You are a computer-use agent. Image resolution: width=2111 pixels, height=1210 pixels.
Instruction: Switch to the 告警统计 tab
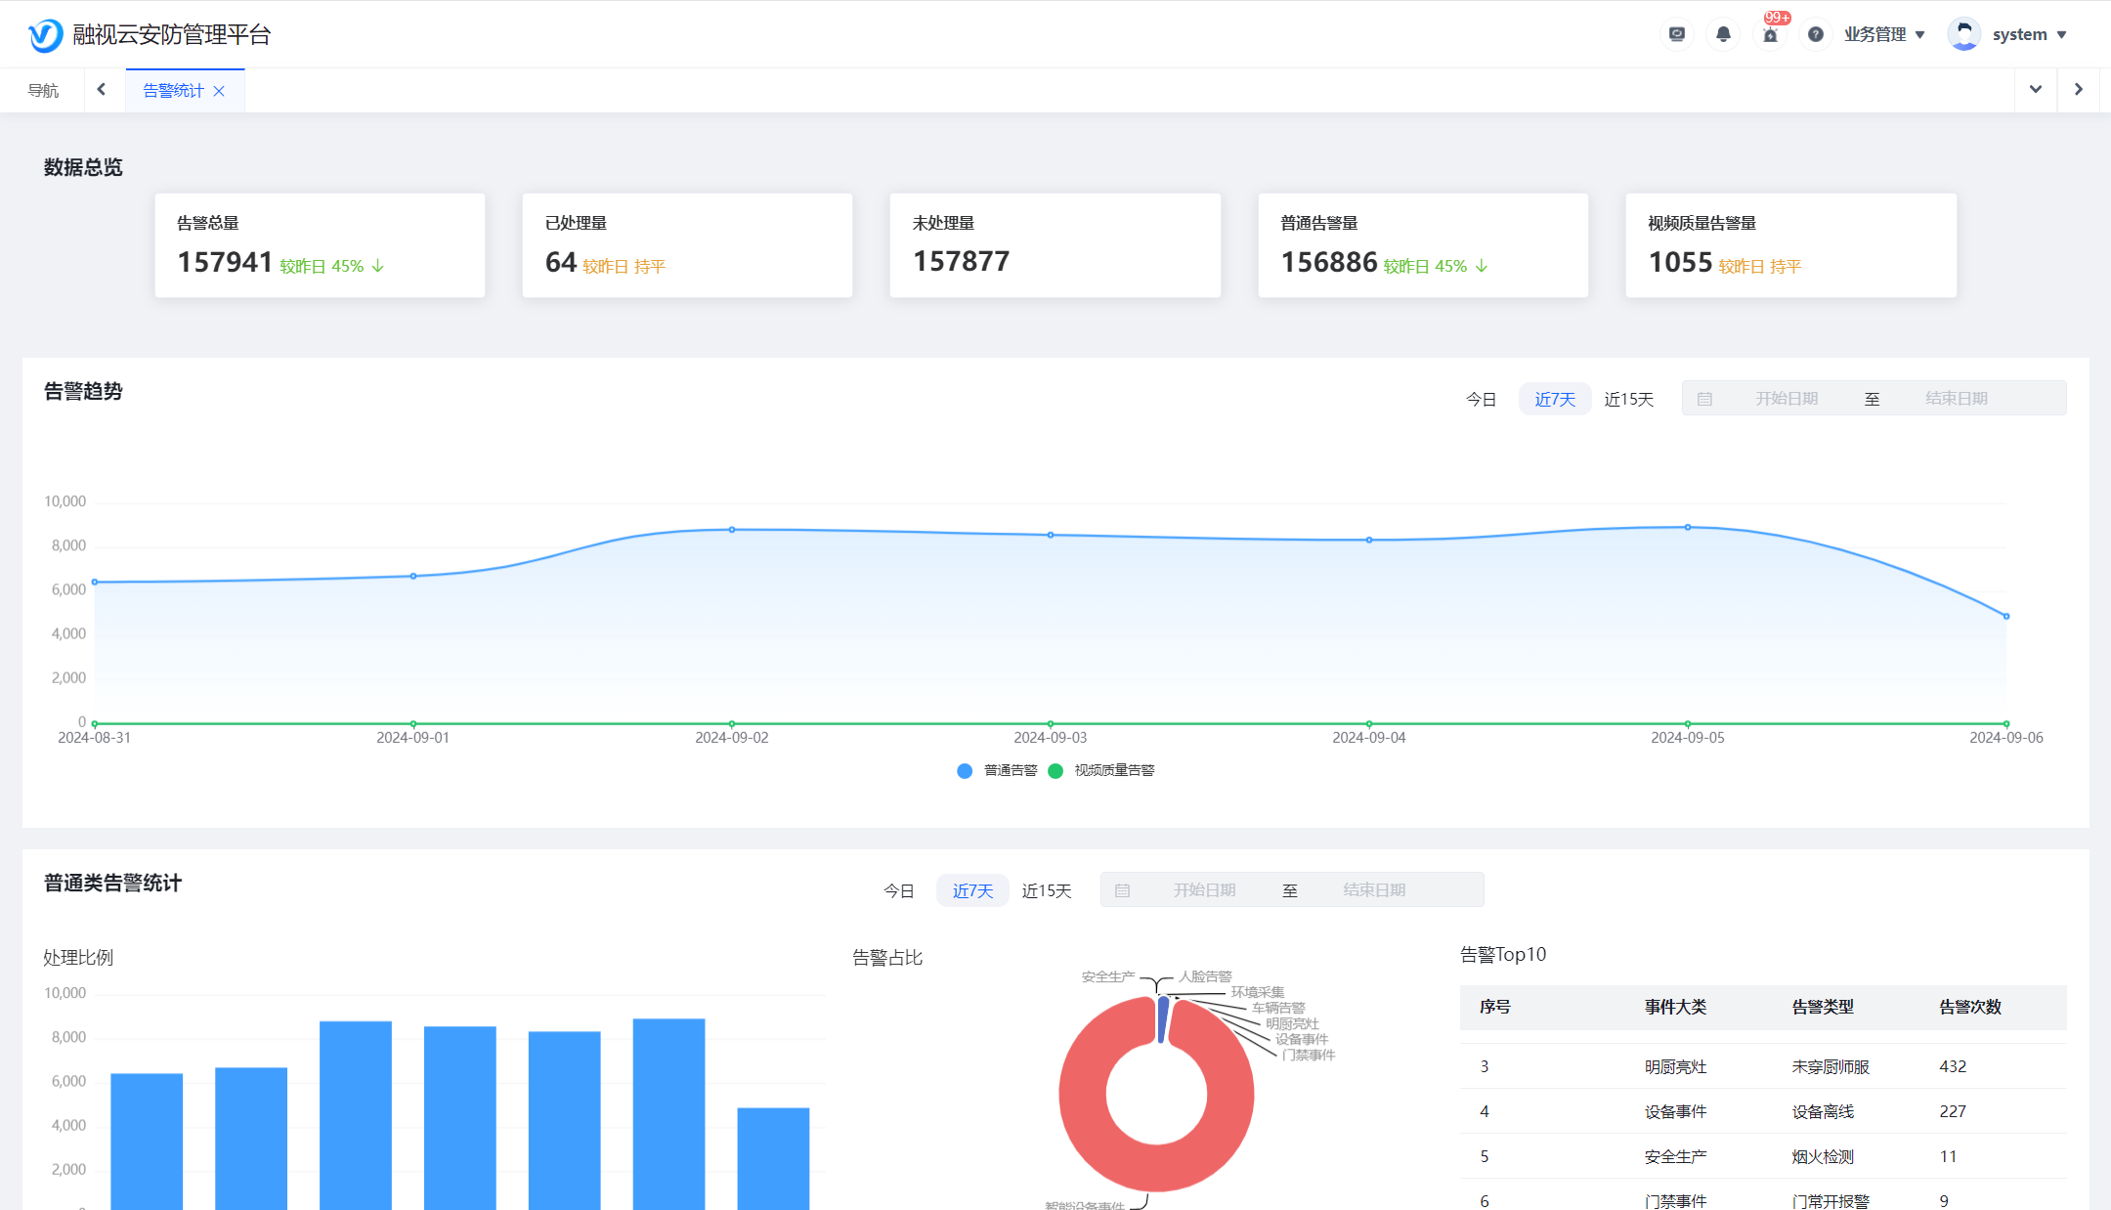point(173,90)
